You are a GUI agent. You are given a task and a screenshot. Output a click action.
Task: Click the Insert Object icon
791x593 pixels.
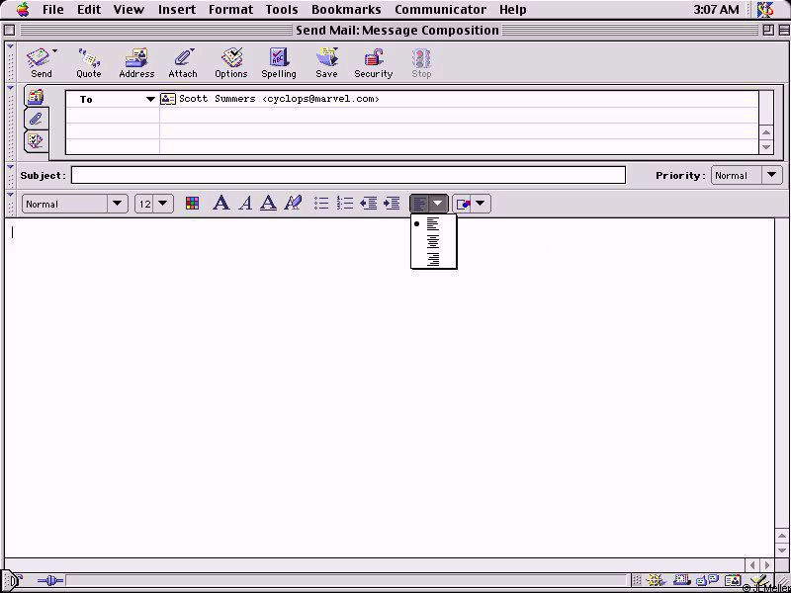click(x=462, y=204)
